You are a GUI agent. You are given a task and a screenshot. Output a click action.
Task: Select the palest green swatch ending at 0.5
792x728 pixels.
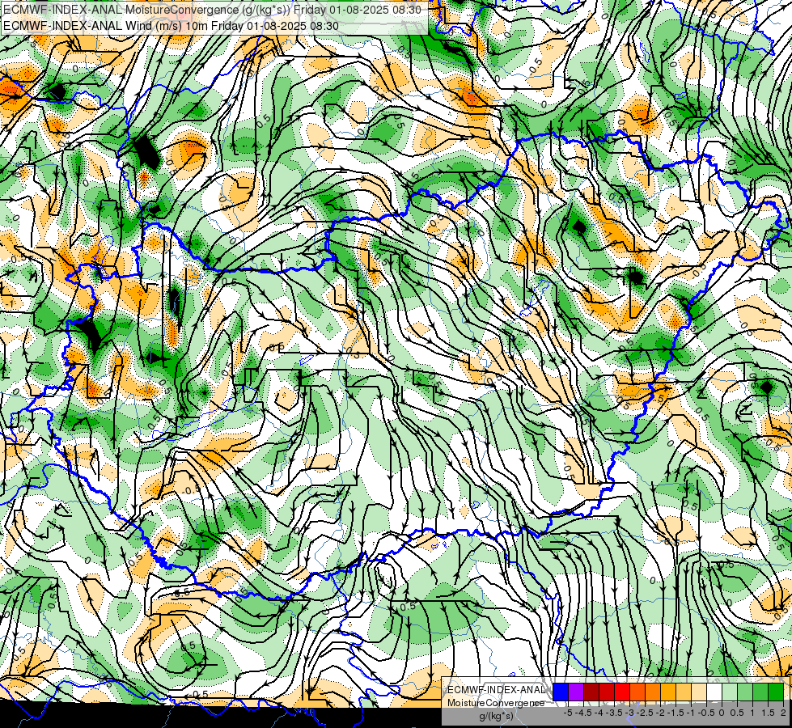(x=730, y=692)
